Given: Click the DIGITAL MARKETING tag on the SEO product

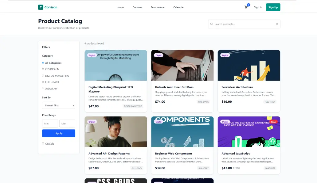Looking at the screenshot, I should 133,106.
